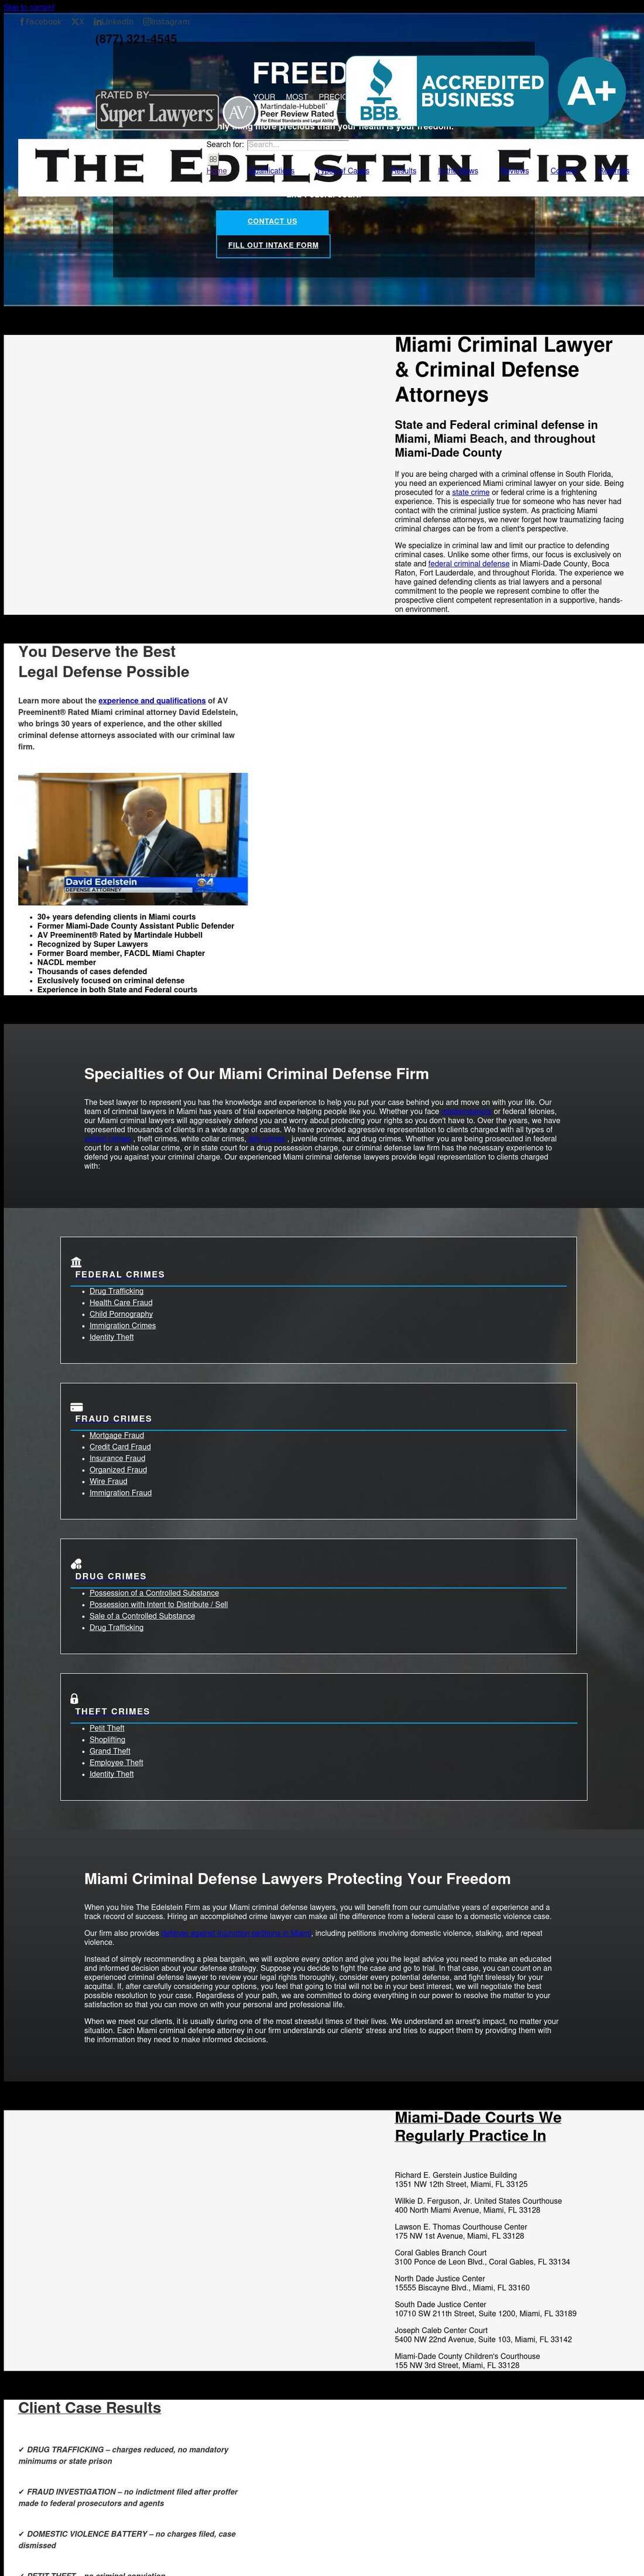This screenshot has width=644, height=2576.
Task: Open the Home navigation item
Action: 217,171
